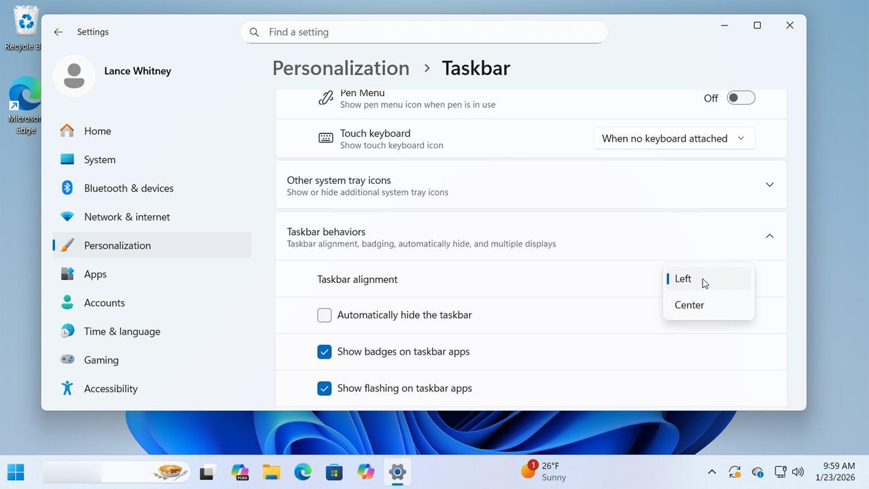This screenshot has height=489, width=869.
Task: Expand Other system tray icons section
Action: 769,184
